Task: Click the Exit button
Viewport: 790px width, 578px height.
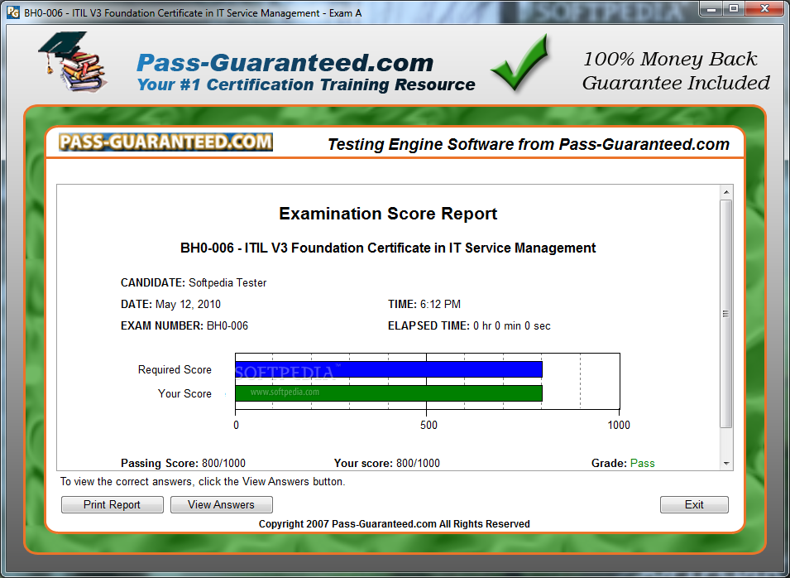Action: pyautogui.click(x=694, y=504)
